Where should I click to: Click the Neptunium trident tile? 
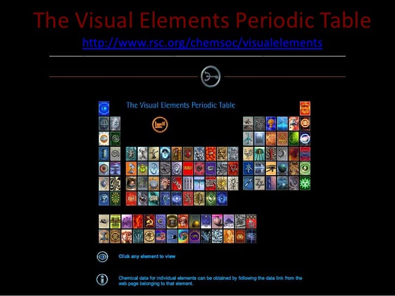coord(138,236)
